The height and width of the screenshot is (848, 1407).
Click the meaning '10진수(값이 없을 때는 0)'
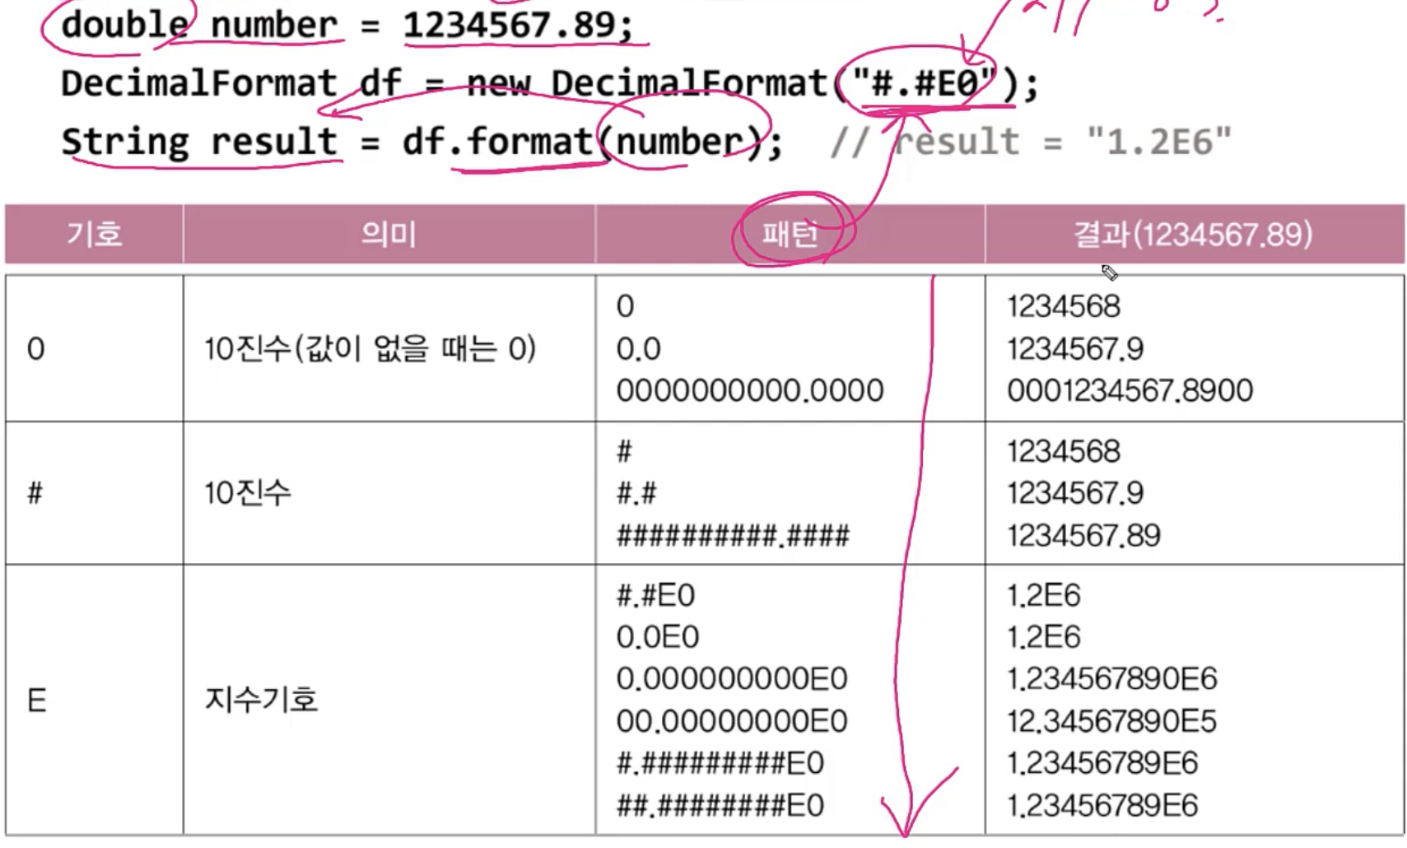pyautogui.click(x=370, y=349)
